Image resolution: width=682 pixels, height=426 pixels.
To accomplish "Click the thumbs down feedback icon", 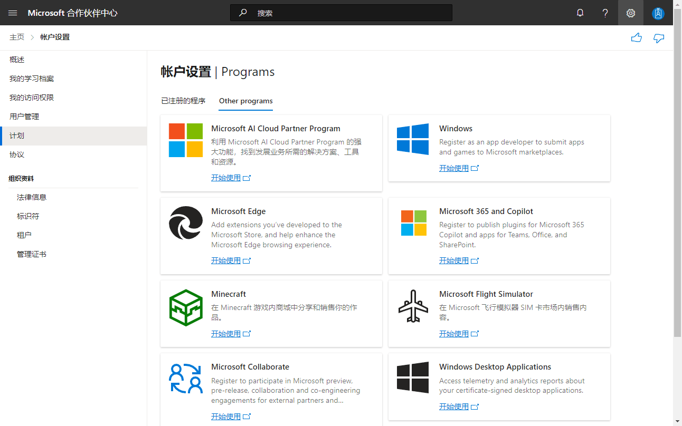I will pyautogui.click(x=659, y=38).
